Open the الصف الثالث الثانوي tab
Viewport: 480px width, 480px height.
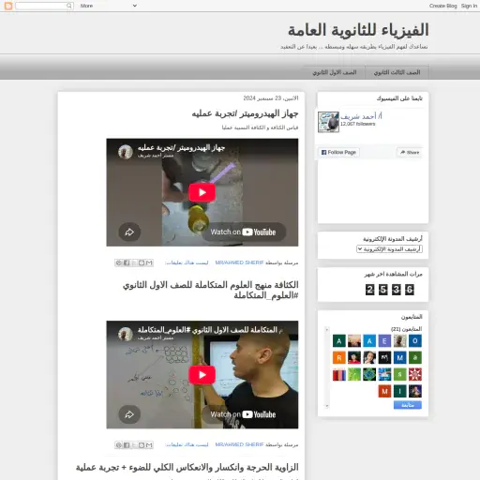397,72
